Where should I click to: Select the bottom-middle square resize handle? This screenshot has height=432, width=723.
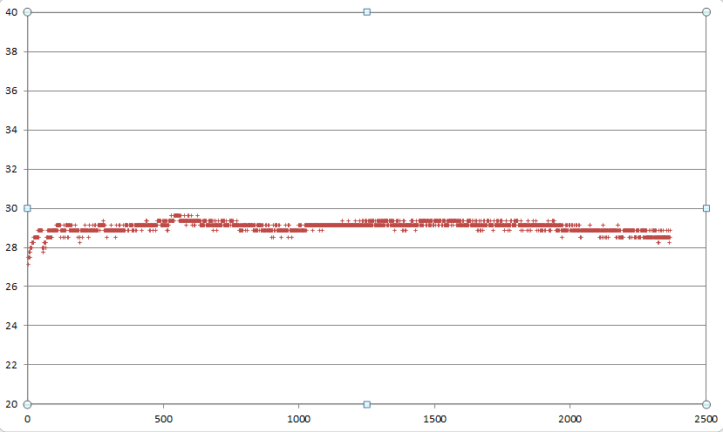366,404
